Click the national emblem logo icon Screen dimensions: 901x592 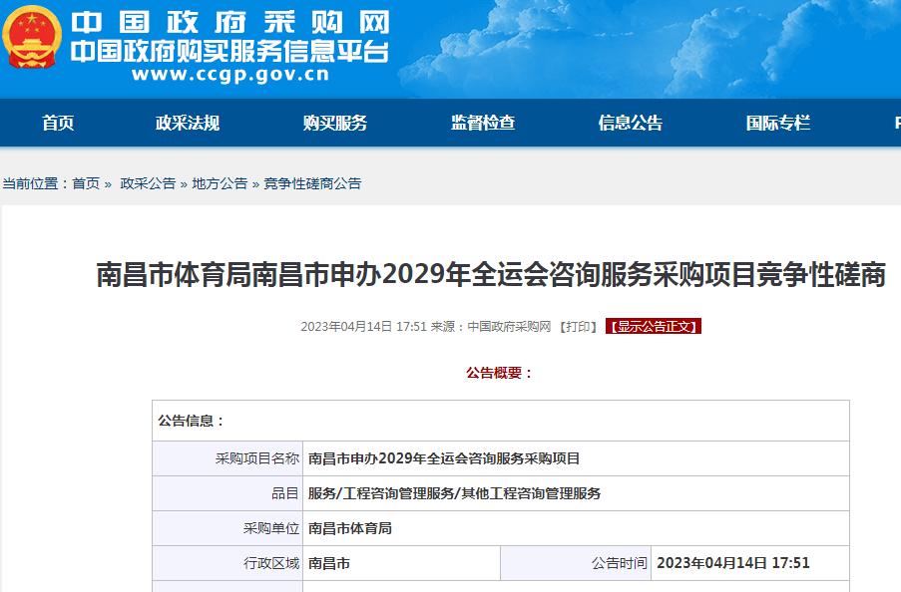click(x=32, y=37)
